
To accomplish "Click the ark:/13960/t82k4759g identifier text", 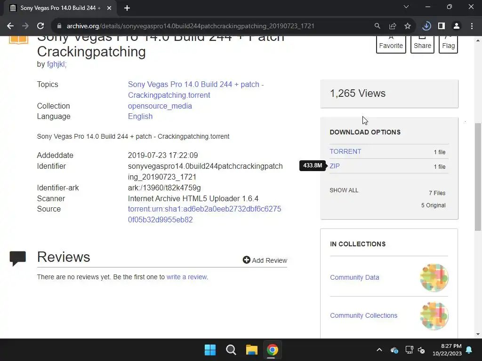I will pos(164,188).
